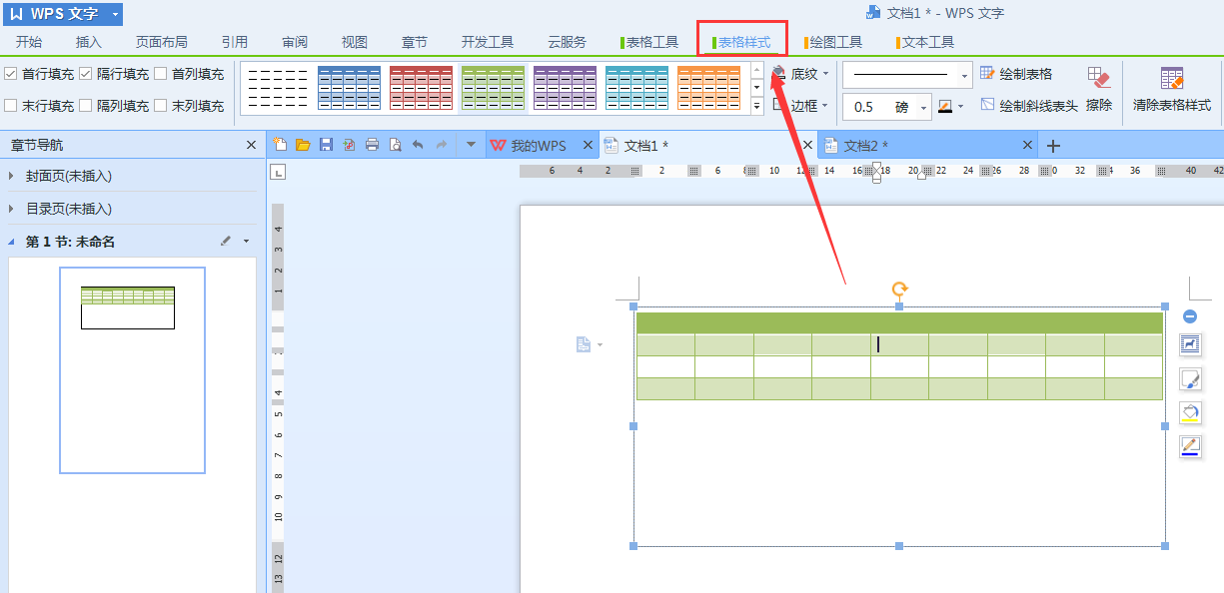This screenshot has width=1224, height=593.
Task: Enable 首列填充 checkbox
Action: click(x=161, y=74)
